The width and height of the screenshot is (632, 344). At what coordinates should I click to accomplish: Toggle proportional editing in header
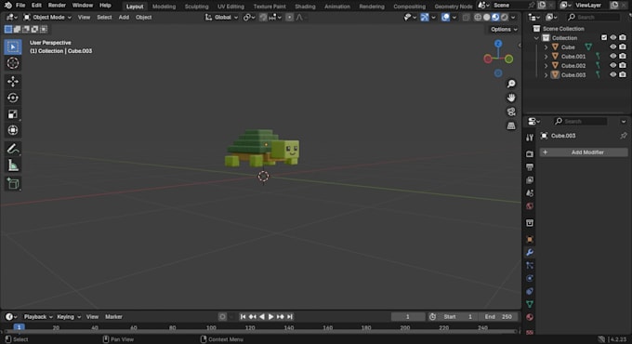[289, 18]
